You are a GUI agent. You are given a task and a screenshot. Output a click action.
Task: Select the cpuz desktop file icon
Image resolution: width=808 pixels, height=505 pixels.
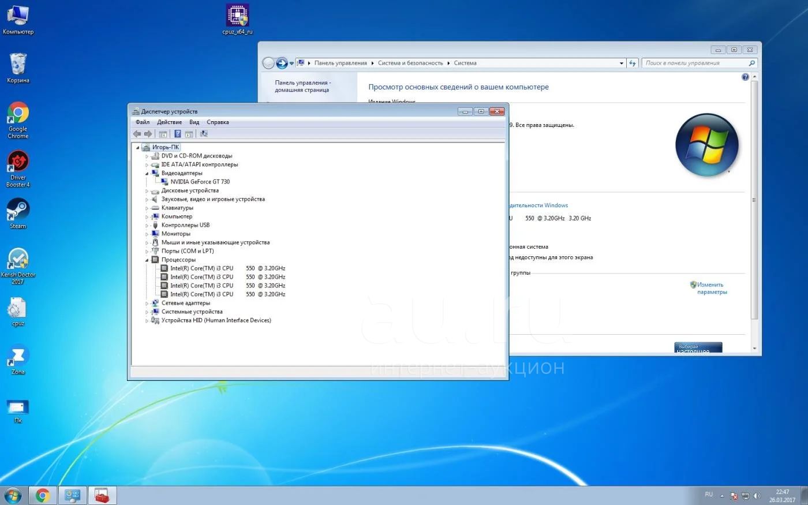coord(18,312)
